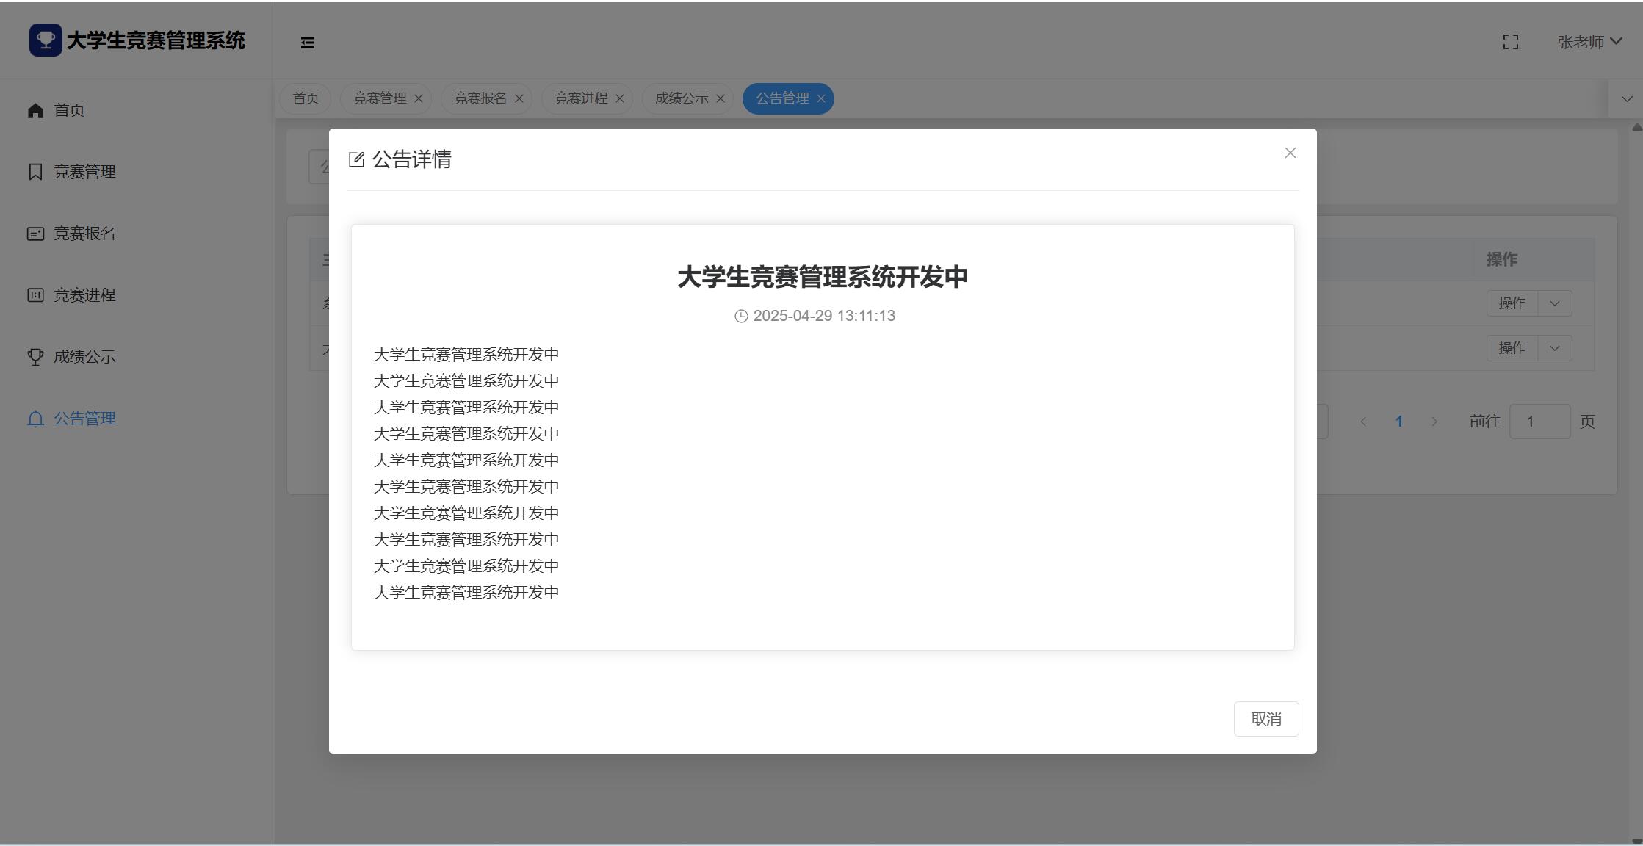Click the 取消 button
Screen dimensions: 1643x846
click(1265, 719)
